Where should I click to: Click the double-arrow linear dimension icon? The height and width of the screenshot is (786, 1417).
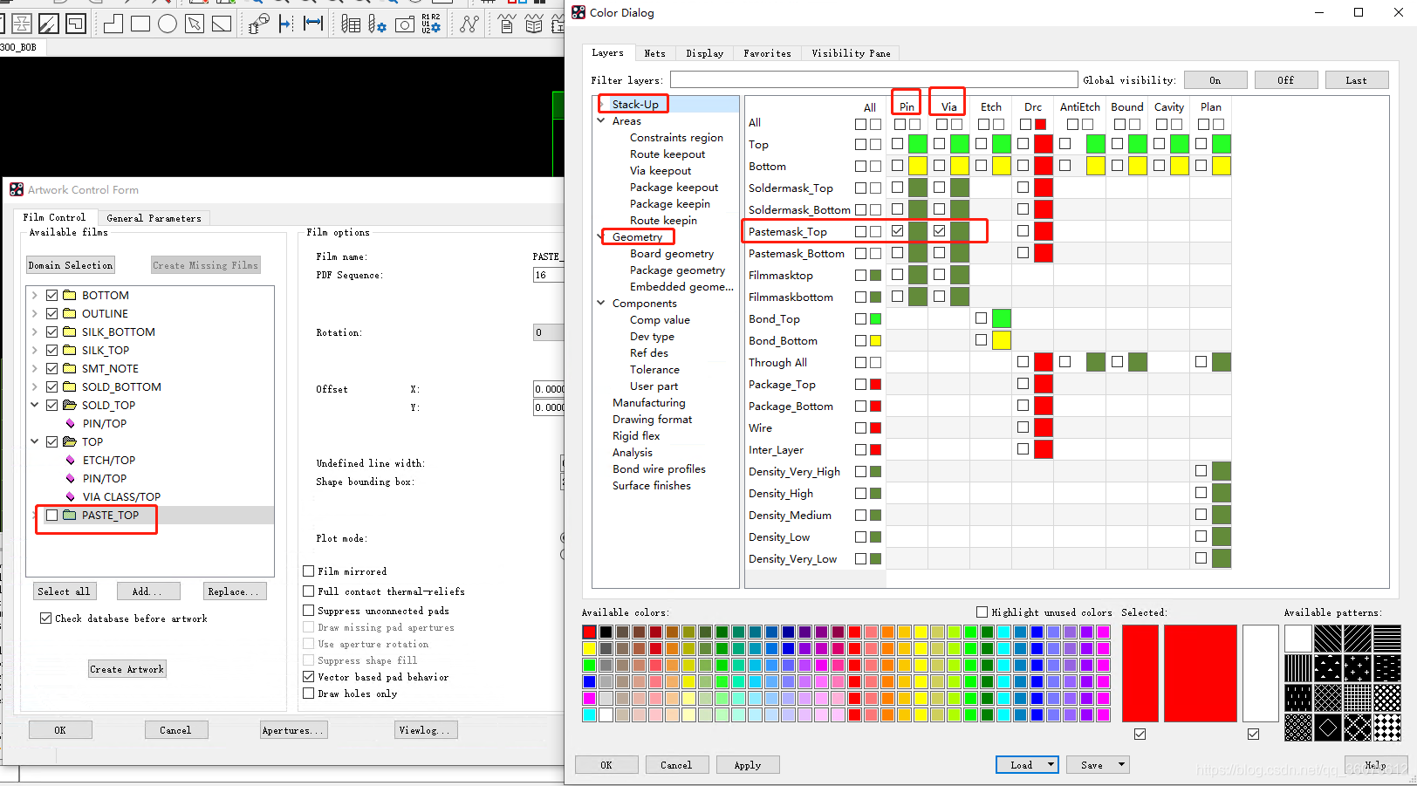(313, 24)
